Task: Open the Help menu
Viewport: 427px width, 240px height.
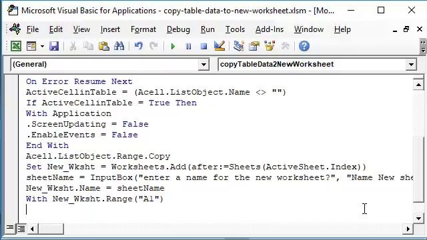Action: pyautogui.click(x=342, y=29)
